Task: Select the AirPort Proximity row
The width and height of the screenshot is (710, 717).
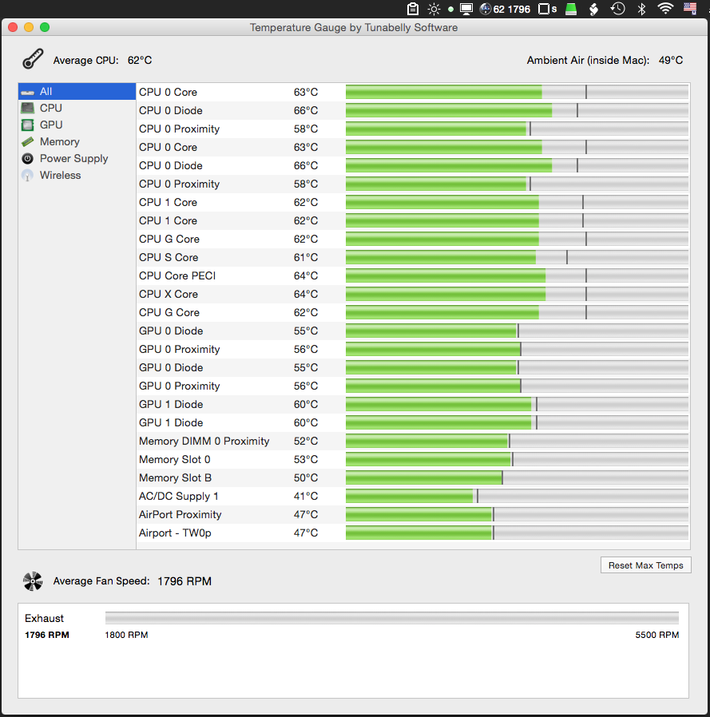Action: [413, 514]
